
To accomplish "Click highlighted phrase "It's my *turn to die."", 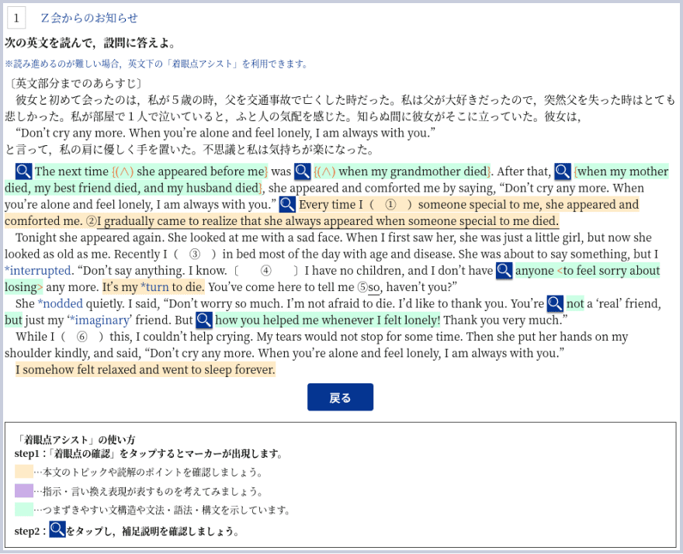I will [154, 287].
